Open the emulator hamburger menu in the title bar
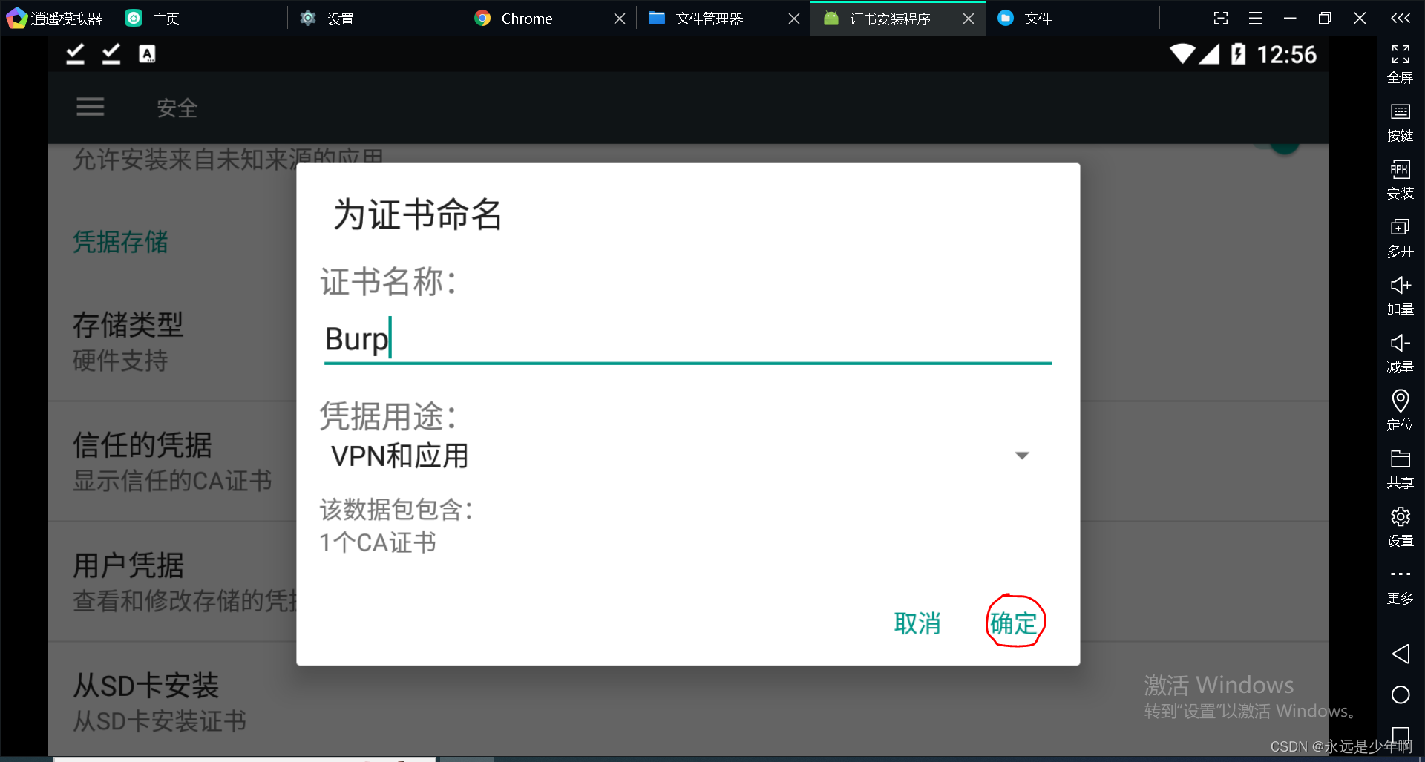This screenshot has height=762, width=1425. [1256, 18]
